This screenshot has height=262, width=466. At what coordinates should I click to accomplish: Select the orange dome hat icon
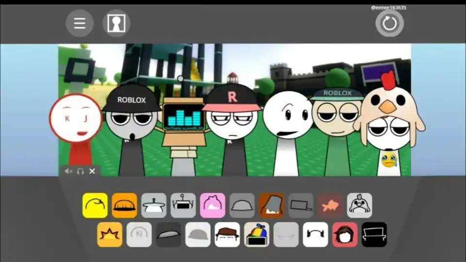125,205
